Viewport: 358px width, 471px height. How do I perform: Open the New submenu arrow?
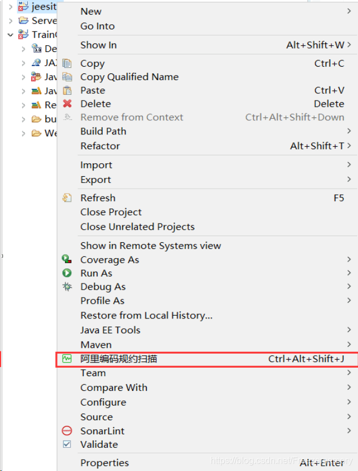(x=349, y=11)
